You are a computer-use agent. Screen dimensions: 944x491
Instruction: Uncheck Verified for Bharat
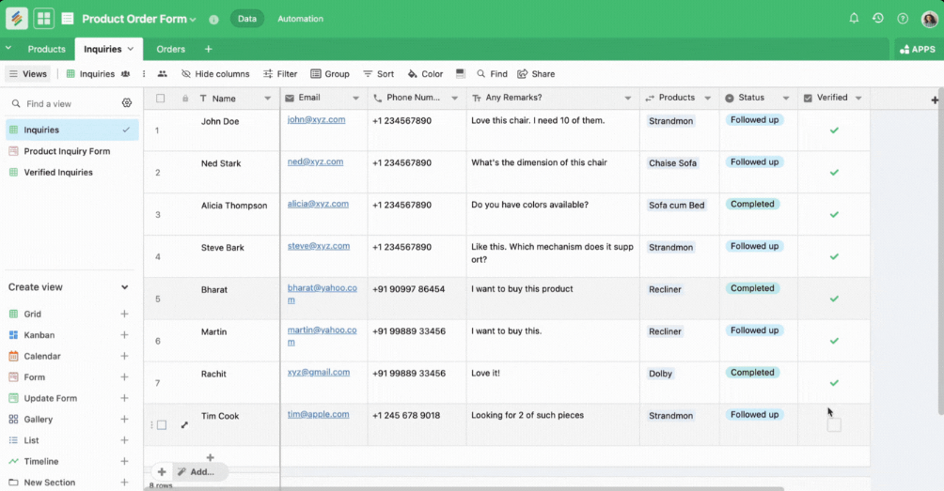[834, 299]
